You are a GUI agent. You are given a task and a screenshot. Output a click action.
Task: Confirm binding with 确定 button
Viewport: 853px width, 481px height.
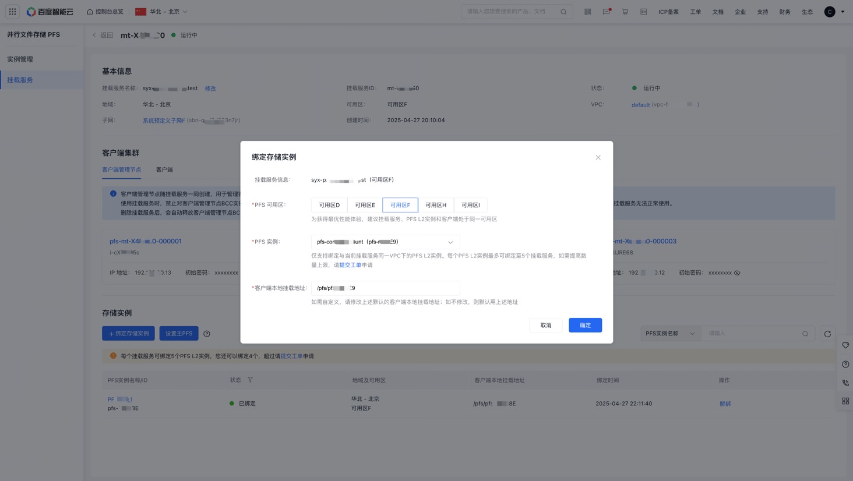[585, 325]
